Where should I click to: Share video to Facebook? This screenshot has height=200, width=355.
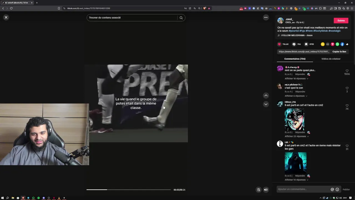tap(342, 44)
